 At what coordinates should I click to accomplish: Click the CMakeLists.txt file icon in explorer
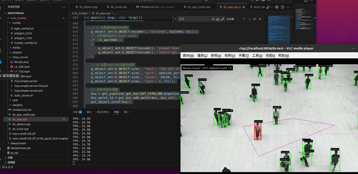(x=10, y=110)
